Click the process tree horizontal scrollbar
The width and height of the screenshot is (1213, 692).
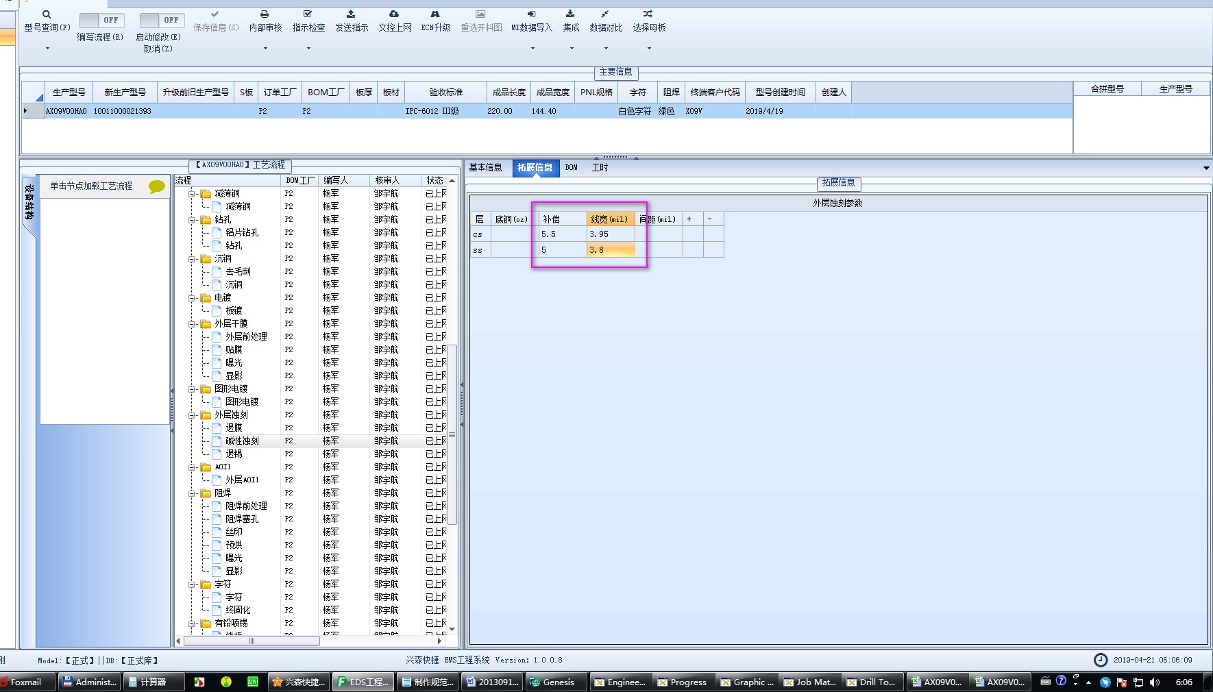(252, 641)
